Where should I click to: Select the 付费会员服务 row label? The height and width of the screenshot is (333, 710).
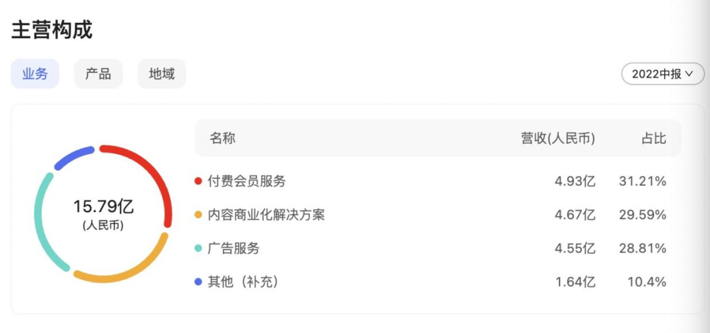click(x=247, y=181)
